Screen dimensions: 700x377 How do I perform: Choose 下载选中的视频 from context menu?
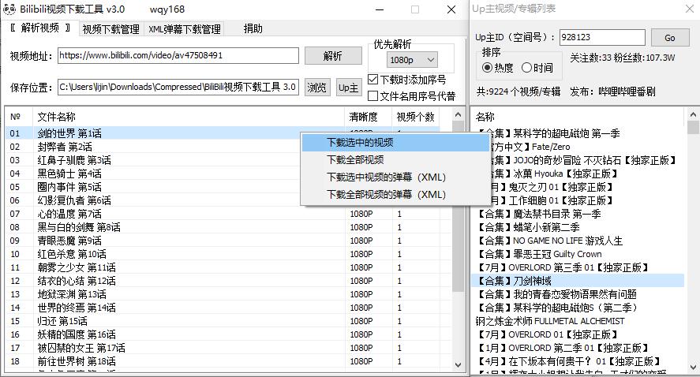(x=360, y=143)
